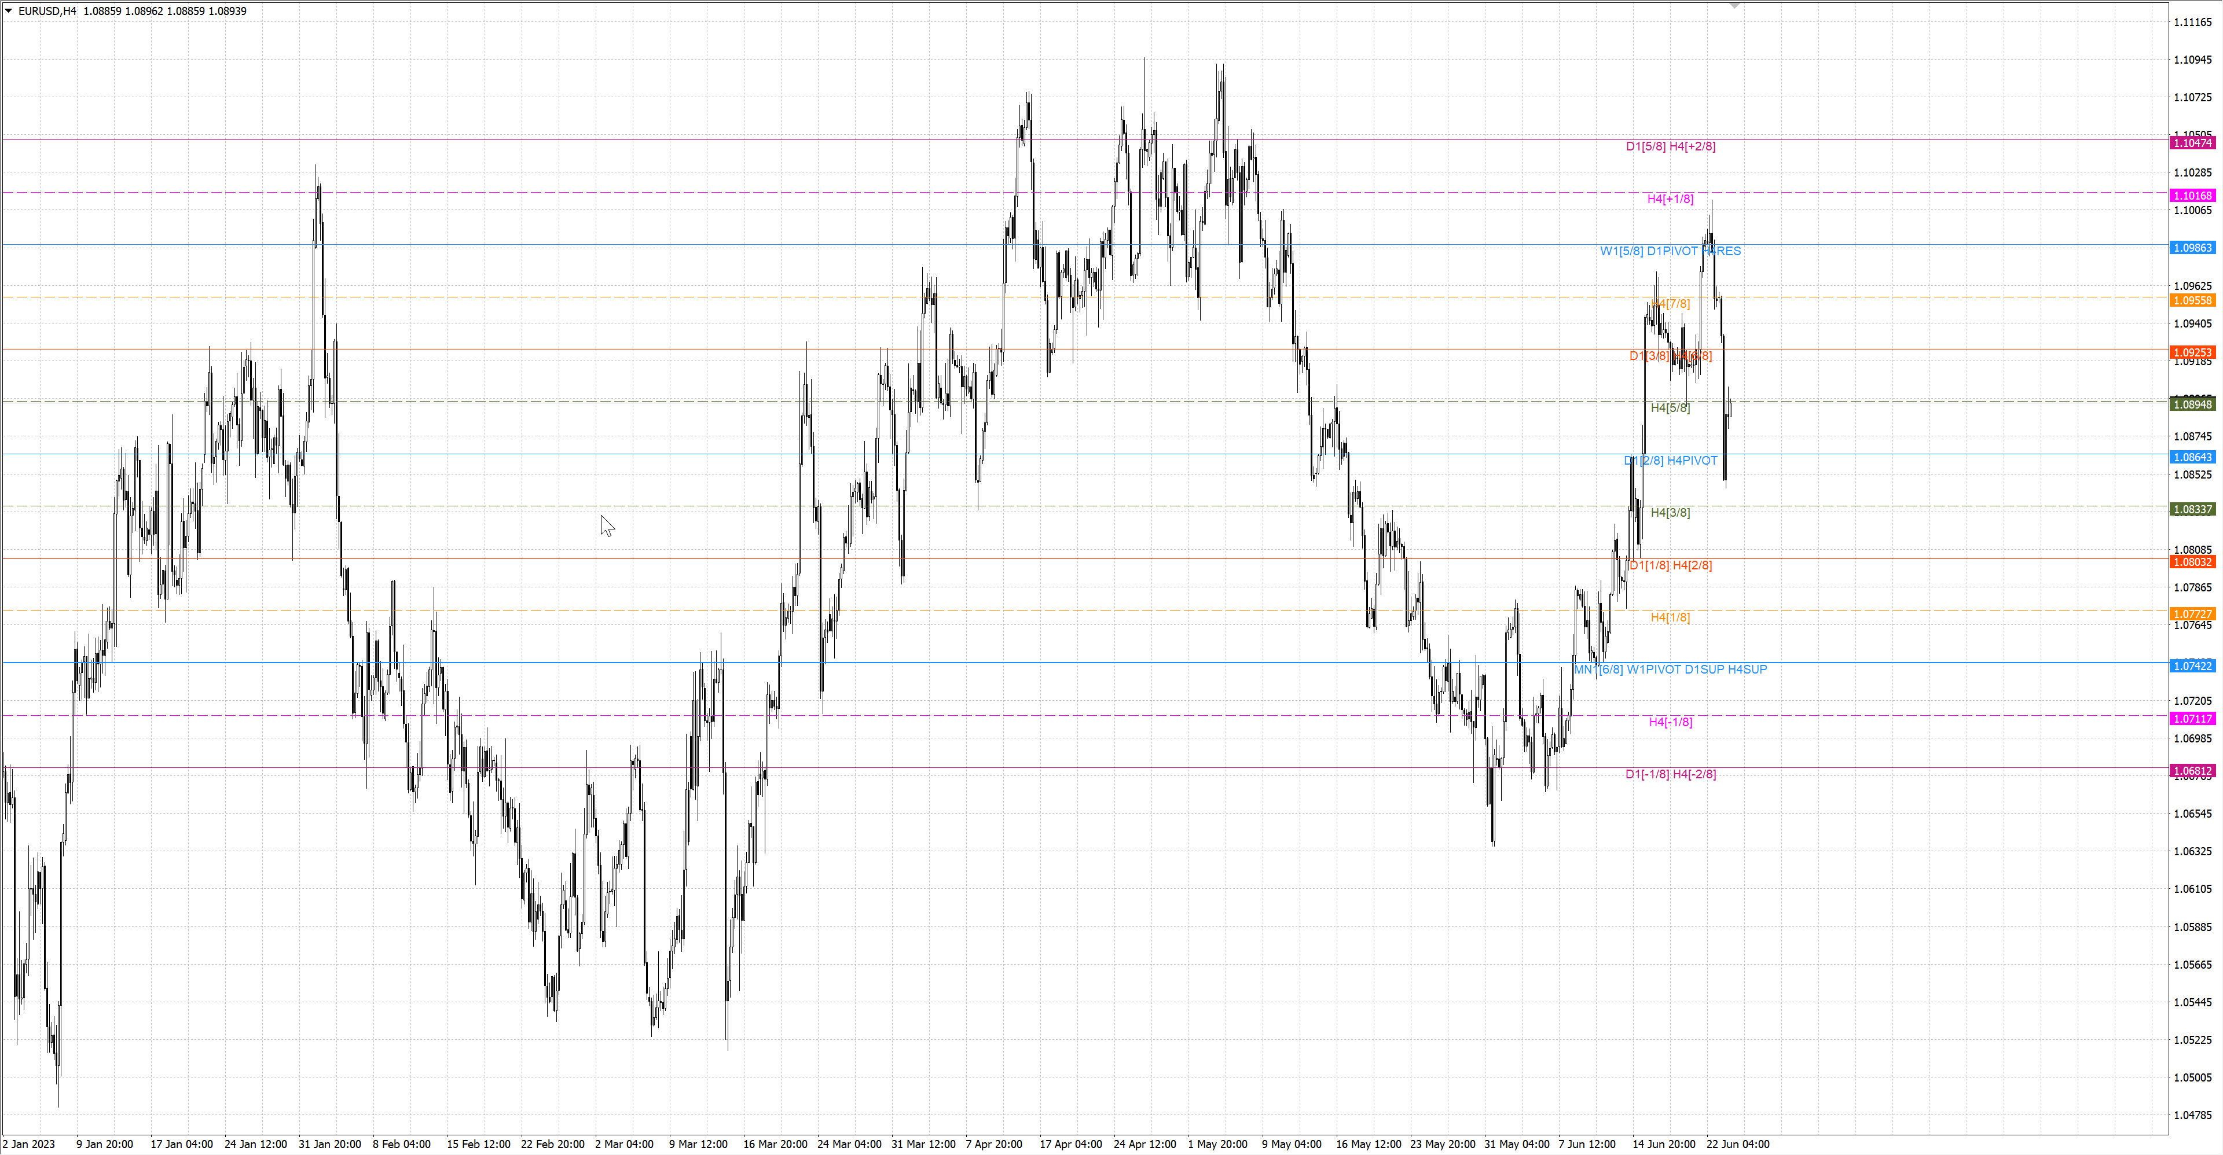Select the H4[3/8] level label
Viewport: 2223px width, 1155px height.
1670,512
